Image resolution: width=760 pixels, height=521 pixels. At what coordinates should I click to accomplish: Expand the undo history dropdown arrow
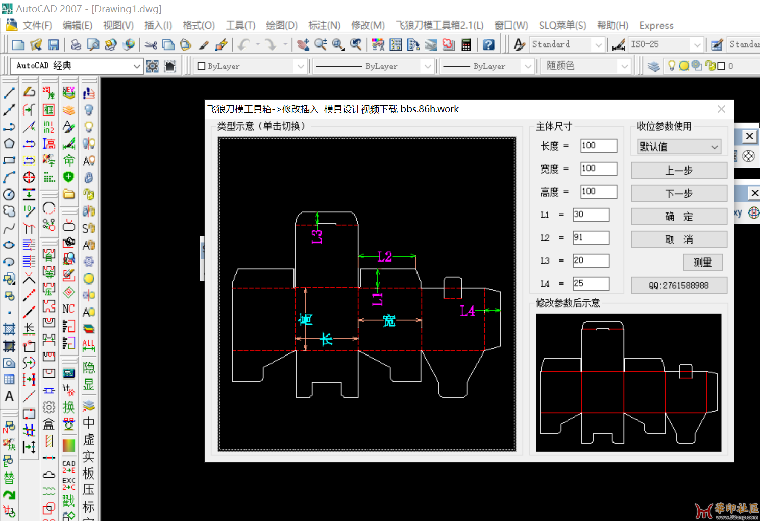pyautogui.click(x=258, y=45)
